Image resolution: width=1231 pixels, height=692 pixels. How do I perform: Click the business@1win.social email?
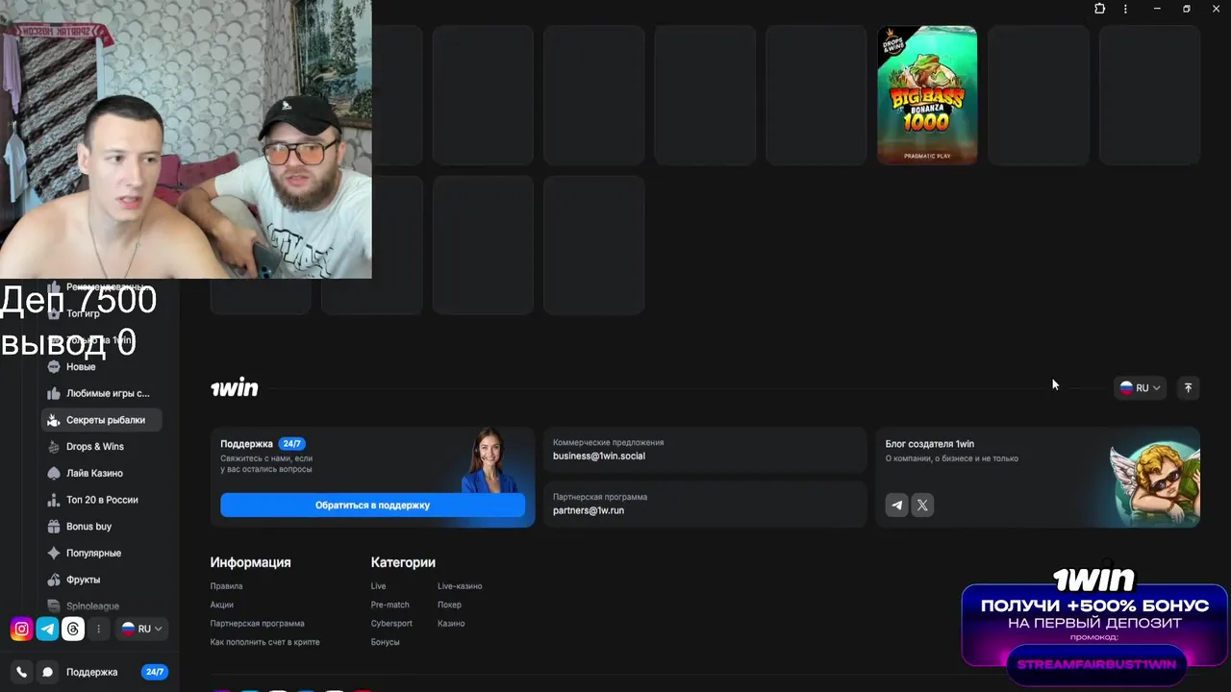coord(599,456)
